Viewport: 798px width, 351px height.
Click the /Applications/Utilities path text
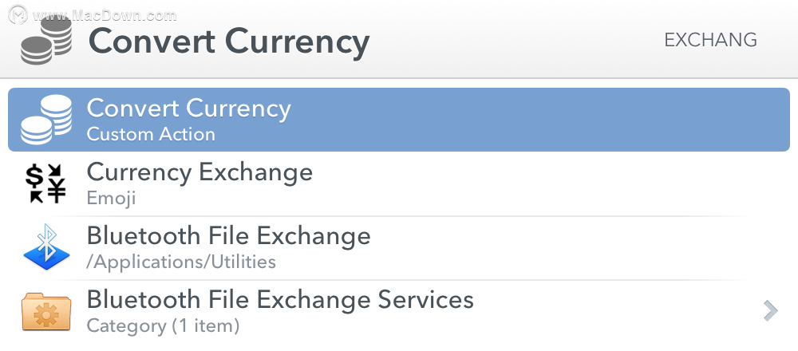click(x=181, y=262)
